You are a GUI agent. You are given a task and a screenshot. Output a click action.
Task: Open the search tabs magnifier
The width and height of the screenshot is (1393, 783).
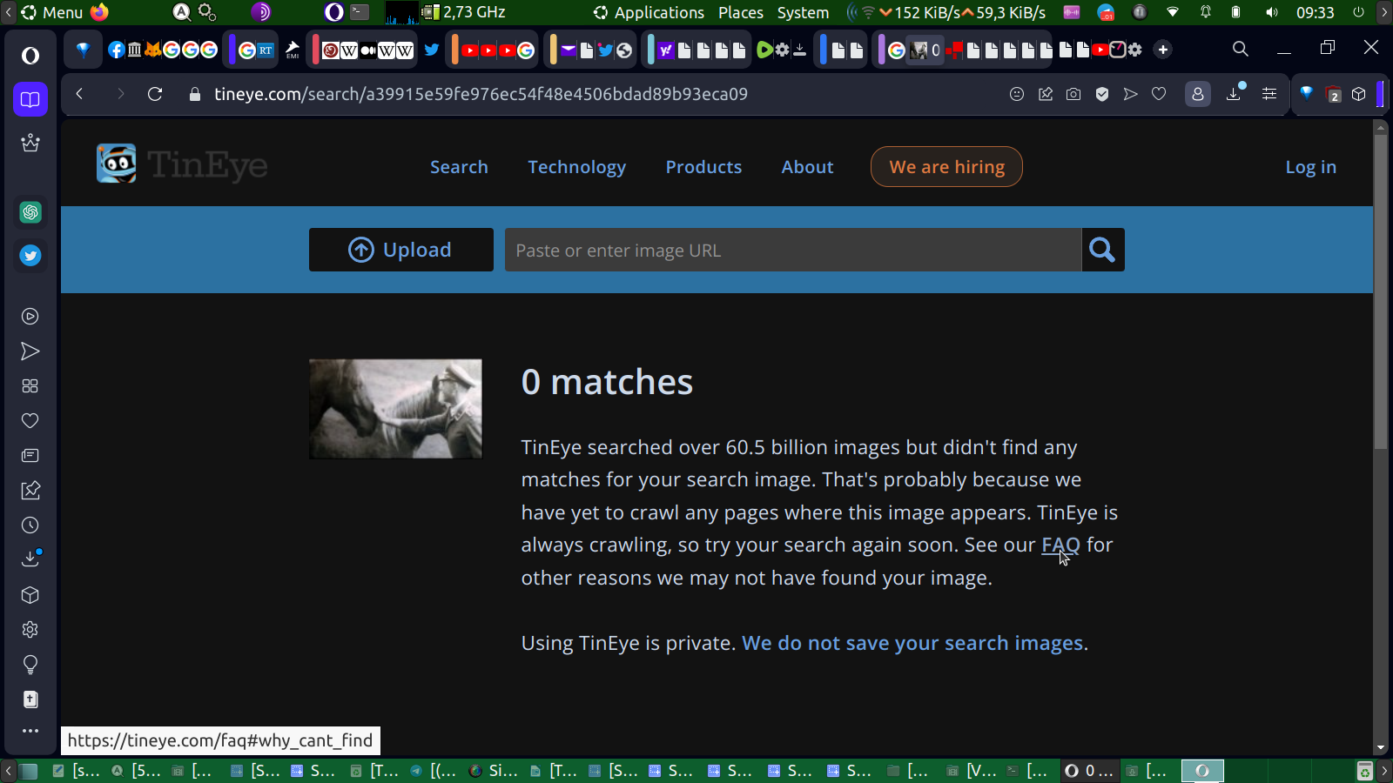1241,50
